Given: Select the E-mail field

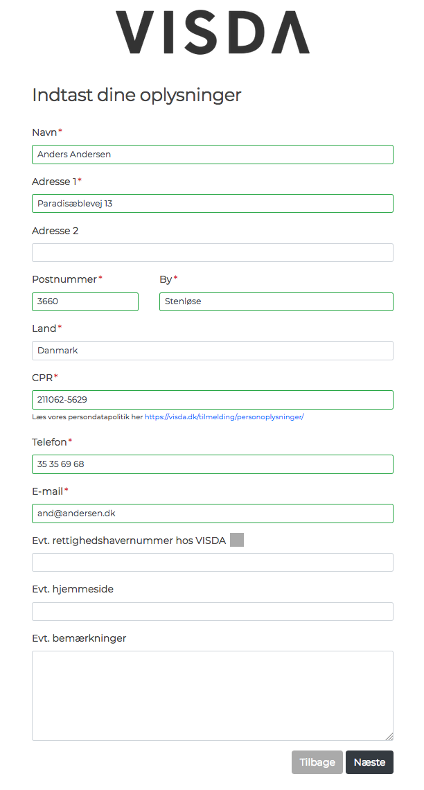Looking at the screenshot, I should pyautogui.click(x=213, y=513).
